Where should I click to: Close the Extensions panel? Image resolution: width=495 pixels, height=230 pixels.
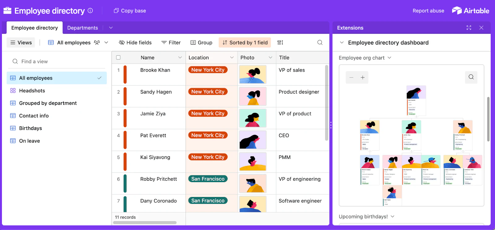[481, 28]
